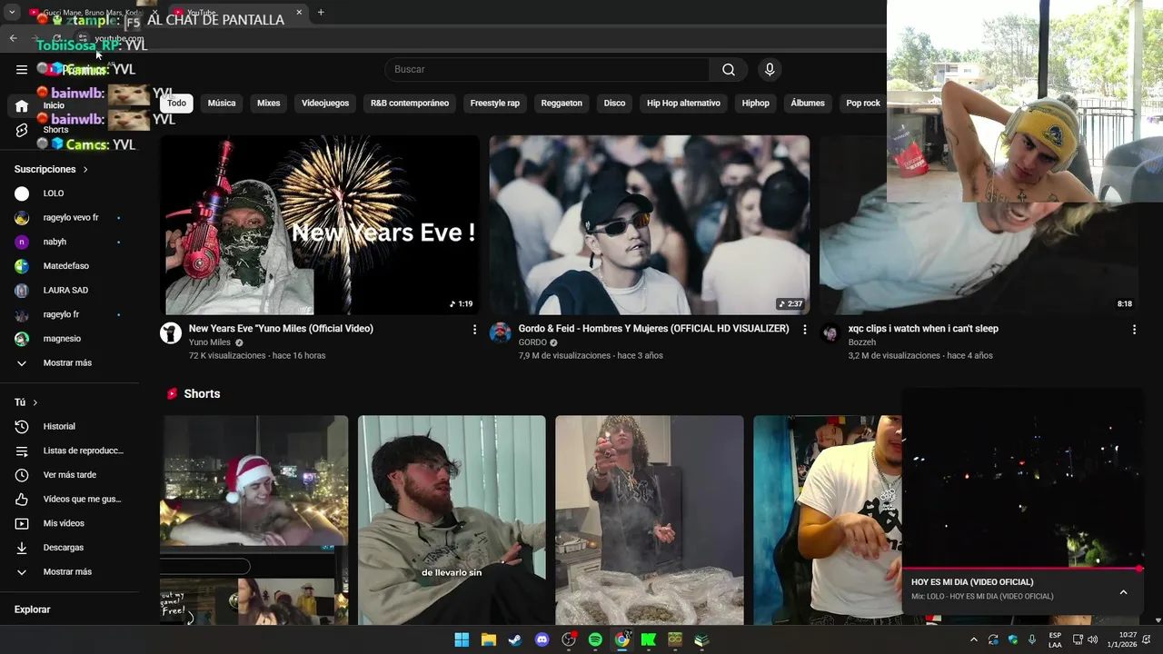Screen dimensions: 1163x654
Task: Click into the Buscar search field
Action: tap(547, 69)
